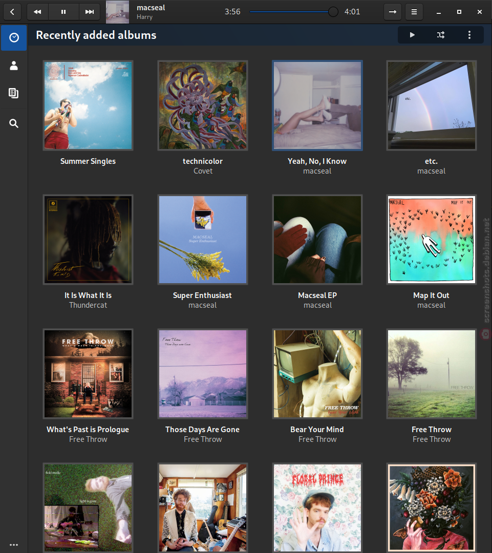The image size is (492, 553).
Task: Click the 'Harry' track name in header
Action: [x=144, y=17]
